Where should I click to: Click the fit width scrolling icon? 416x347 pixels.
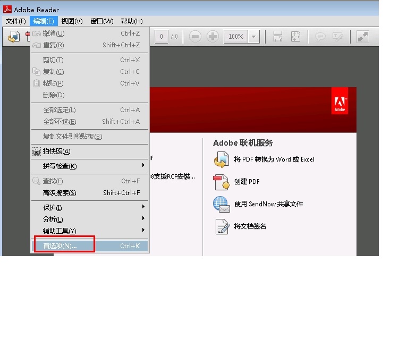tap(277, 37)
